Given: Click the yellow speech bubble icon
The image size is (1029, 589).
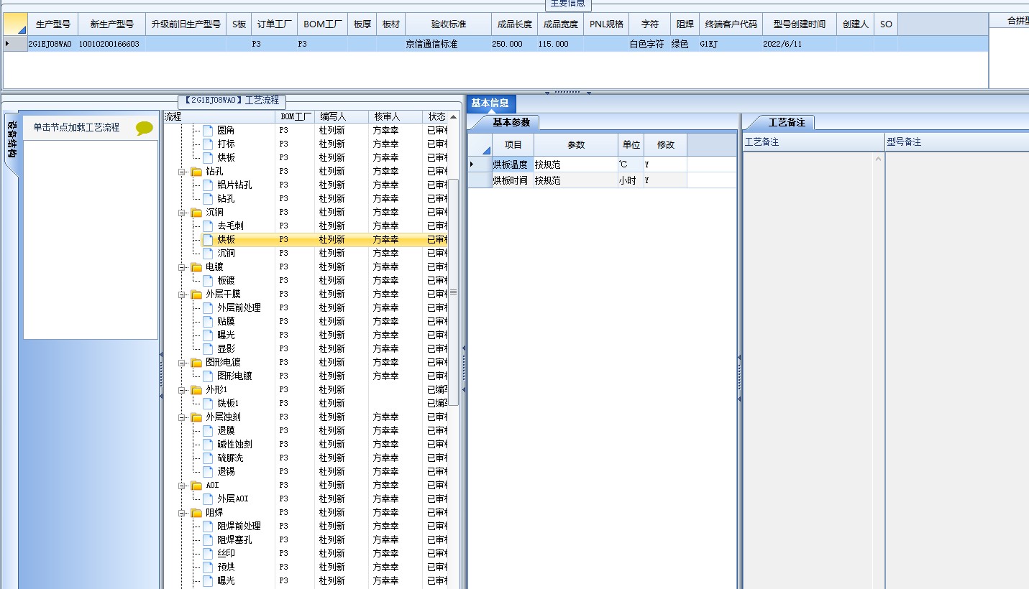Looking at the screenshot, I should 145,129.
